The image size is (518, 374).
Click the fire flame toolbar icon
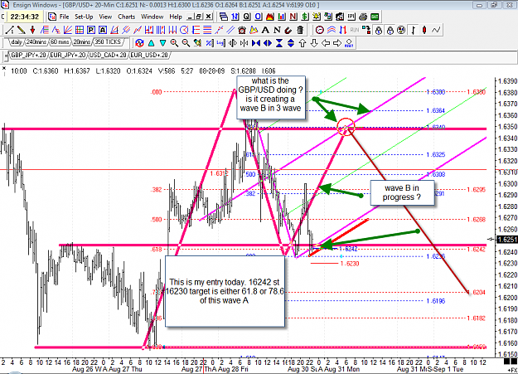pos(269,17)
